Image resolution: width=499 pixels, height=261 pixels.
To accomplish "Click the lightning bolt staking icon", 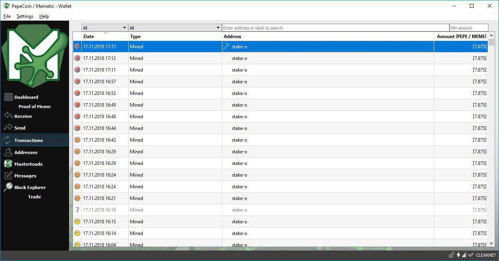I will tap(458, 255).
